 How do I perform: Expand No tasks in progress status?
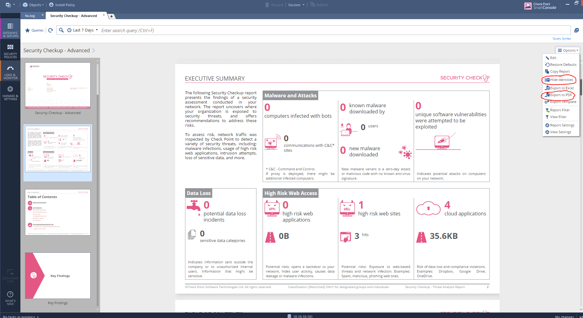click(21, 316)
